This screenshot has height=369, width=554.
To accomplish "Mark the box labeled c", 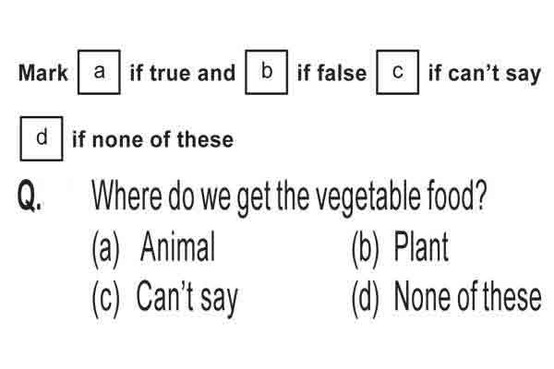I will (x=398, y=72).
